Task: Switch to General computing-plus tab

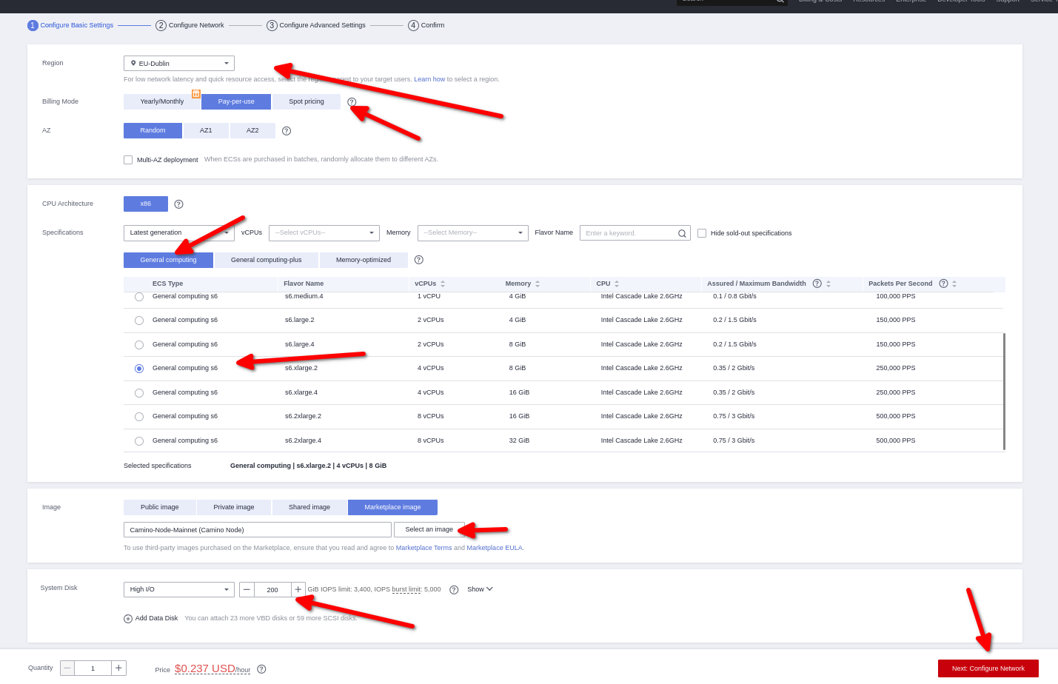Action: pos(266,260)
